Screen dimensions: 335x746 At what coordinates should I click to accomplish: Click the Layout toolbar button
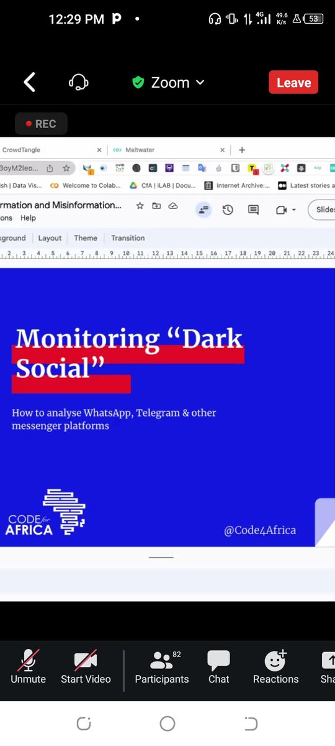tap(50, 238)
